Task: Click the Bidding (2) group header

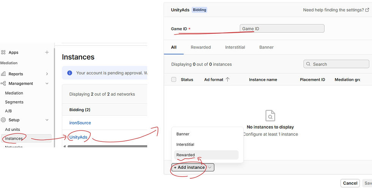Action: tap(80, 110)
